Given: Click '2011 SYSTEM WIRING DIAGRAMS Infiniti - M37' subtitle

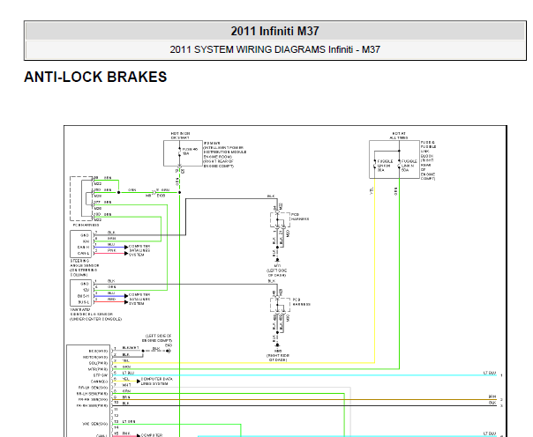Looking at the screenshot, I should (x=274, y=49).
